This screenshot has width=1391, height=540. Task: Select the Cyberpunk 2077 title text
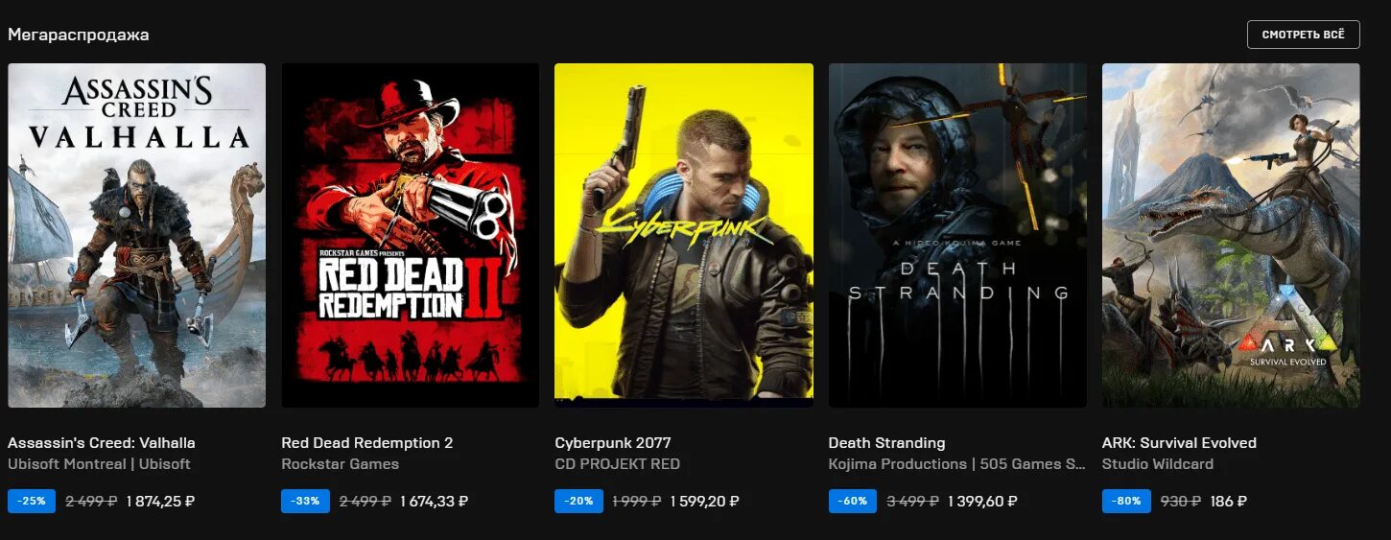tap(613, 443)
